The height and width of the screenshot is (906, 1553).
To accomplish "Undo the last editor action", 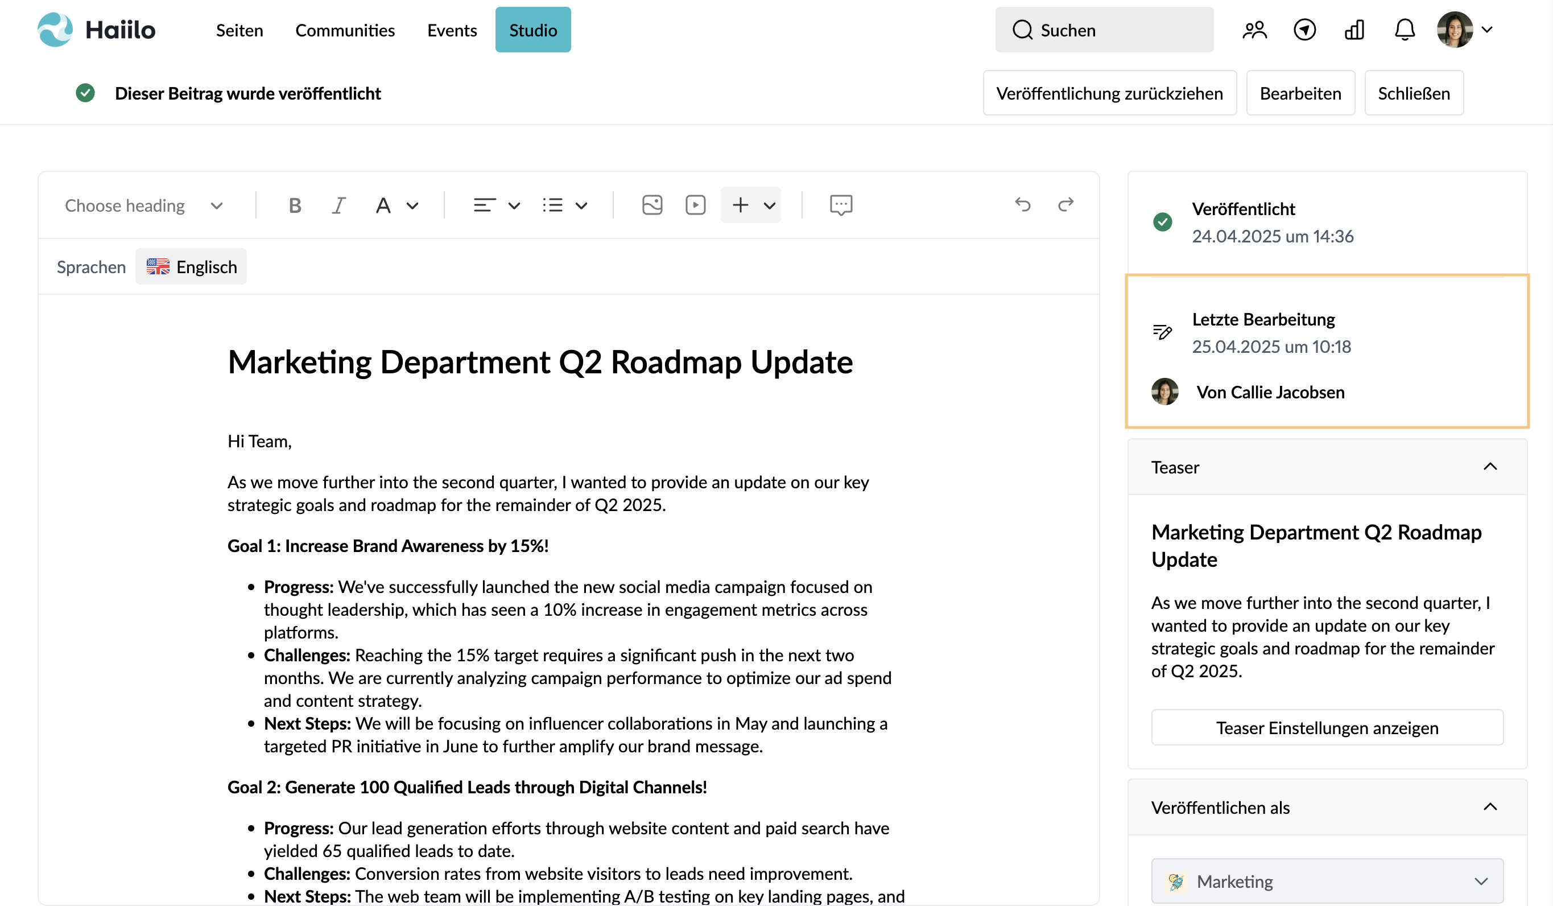I will coord(1022,205).
